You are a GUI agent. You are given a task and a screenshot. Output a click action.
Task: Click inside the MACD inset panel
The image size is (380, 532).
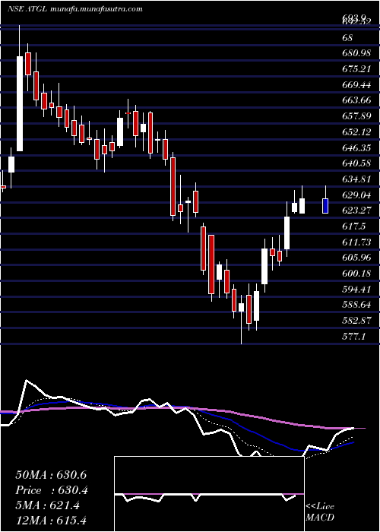[x=209, y=494]
